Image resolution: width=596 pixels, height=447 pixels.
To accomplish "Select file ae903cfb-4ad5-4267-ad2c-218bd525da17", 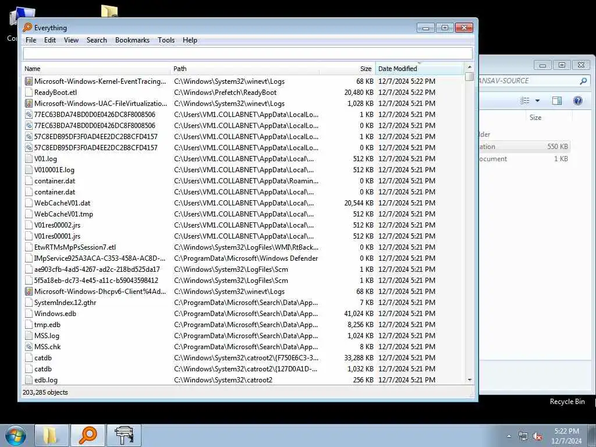I will 97,269.
